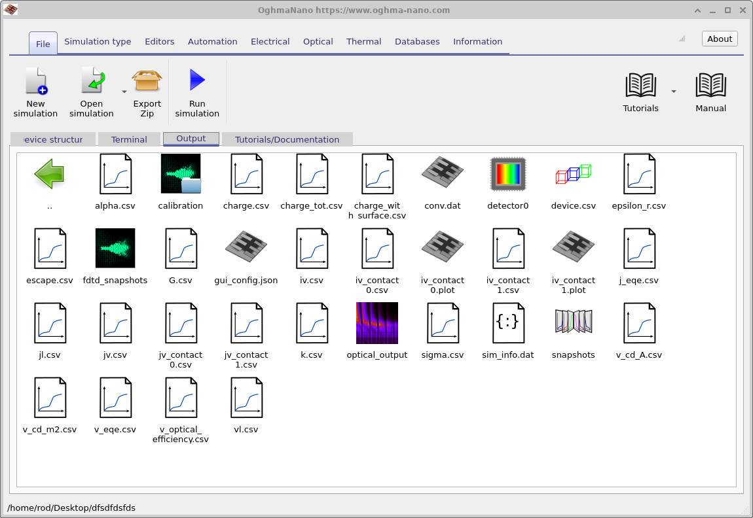The image size is (753, 518).
Task: Select the iv_contact0.plot icon
Action: (x=442, y=247)
